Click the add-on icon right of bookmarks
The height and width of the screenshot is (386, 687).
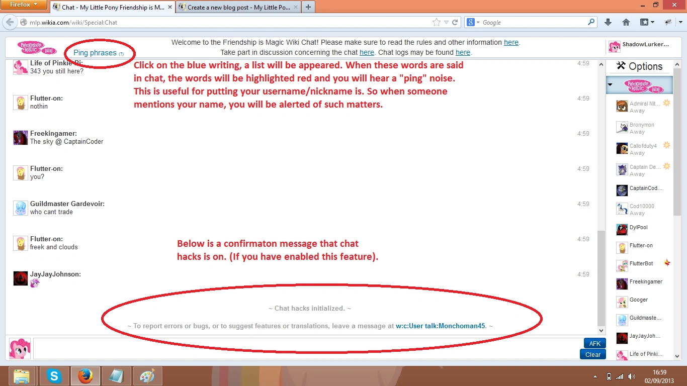tap(668, 22)
